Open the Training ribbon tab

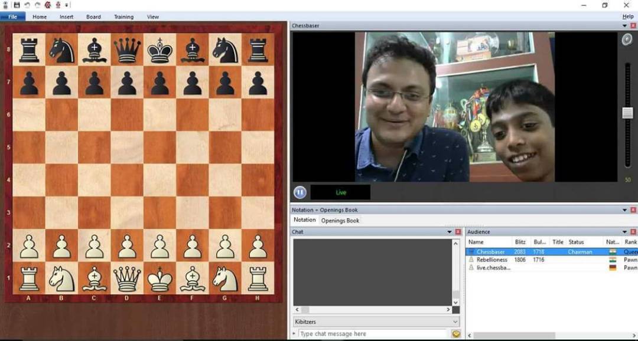pos(123,17)
